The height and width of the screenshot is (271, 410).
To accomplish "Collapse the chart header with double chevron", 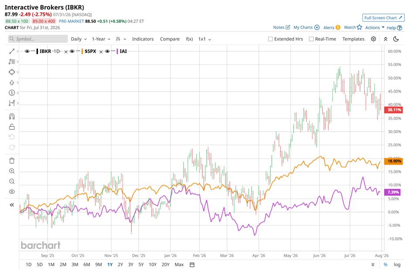I will [386, 39].
